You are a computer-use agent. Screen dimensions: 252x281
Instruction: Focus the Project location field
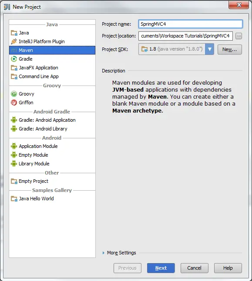pyautogui.click(x=185, y=36)
